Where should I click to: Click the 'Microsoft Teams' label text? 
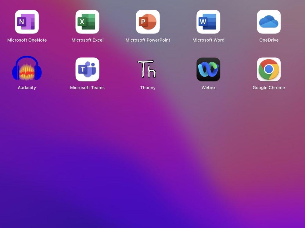[87, 88]
